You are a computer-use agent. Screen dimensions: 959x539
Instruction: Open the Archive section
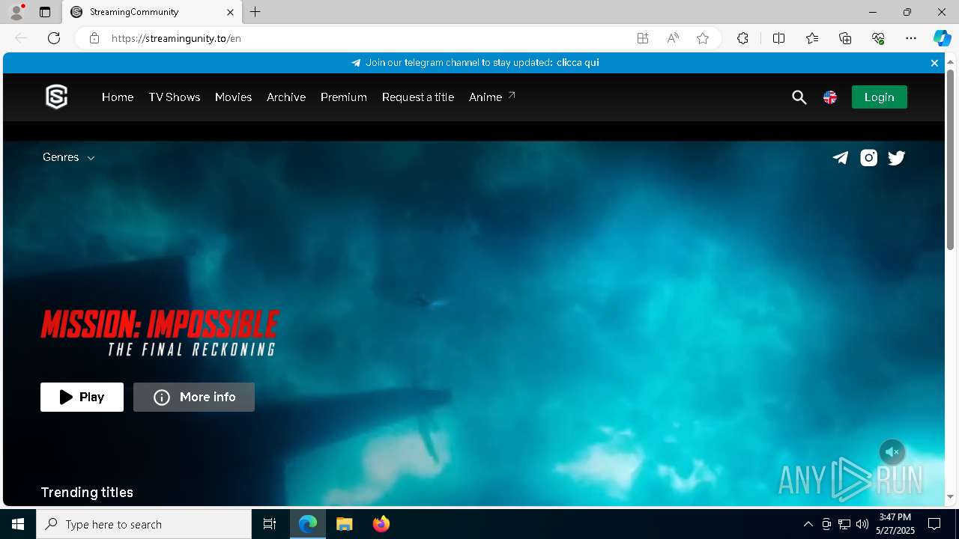click(x=286, y=97)
